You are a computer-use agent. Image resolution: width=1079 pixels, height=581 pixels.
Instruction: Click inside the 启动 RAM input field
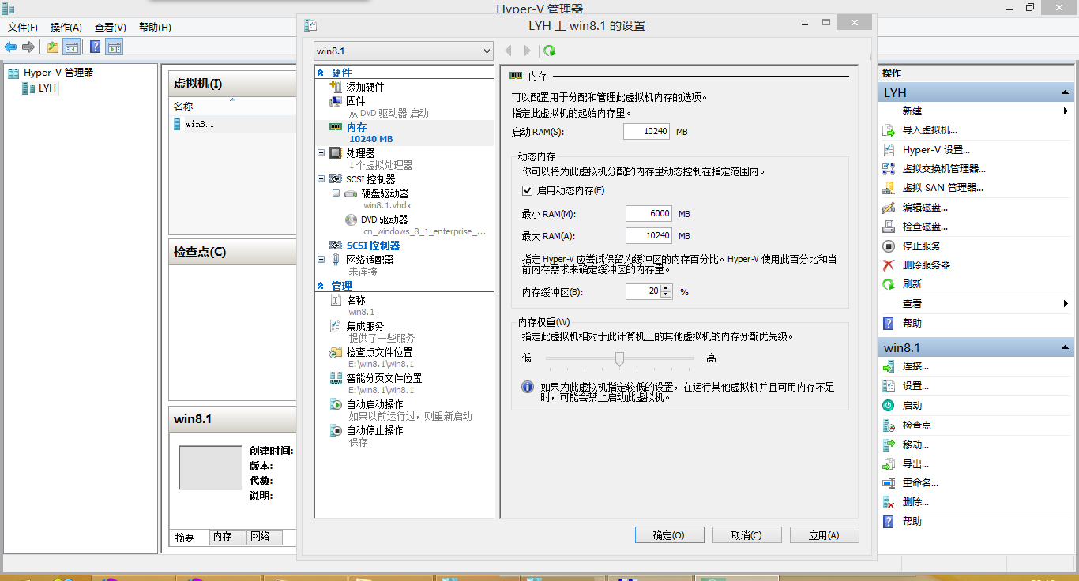click(646, 131)
